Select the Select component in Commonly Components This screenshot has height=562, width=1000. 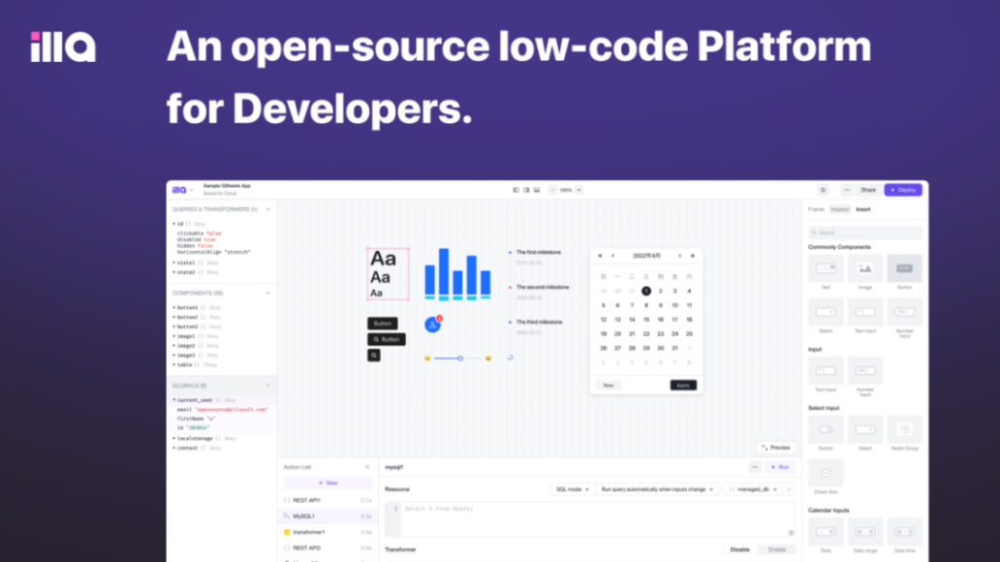tap(826, 312)
